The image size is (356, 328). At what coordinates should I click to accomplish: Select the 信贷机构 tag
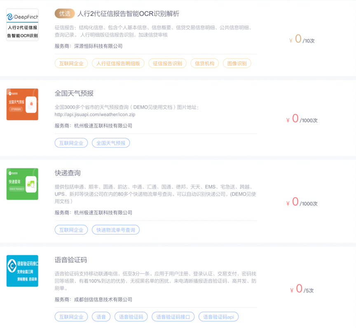pos(204,63)
